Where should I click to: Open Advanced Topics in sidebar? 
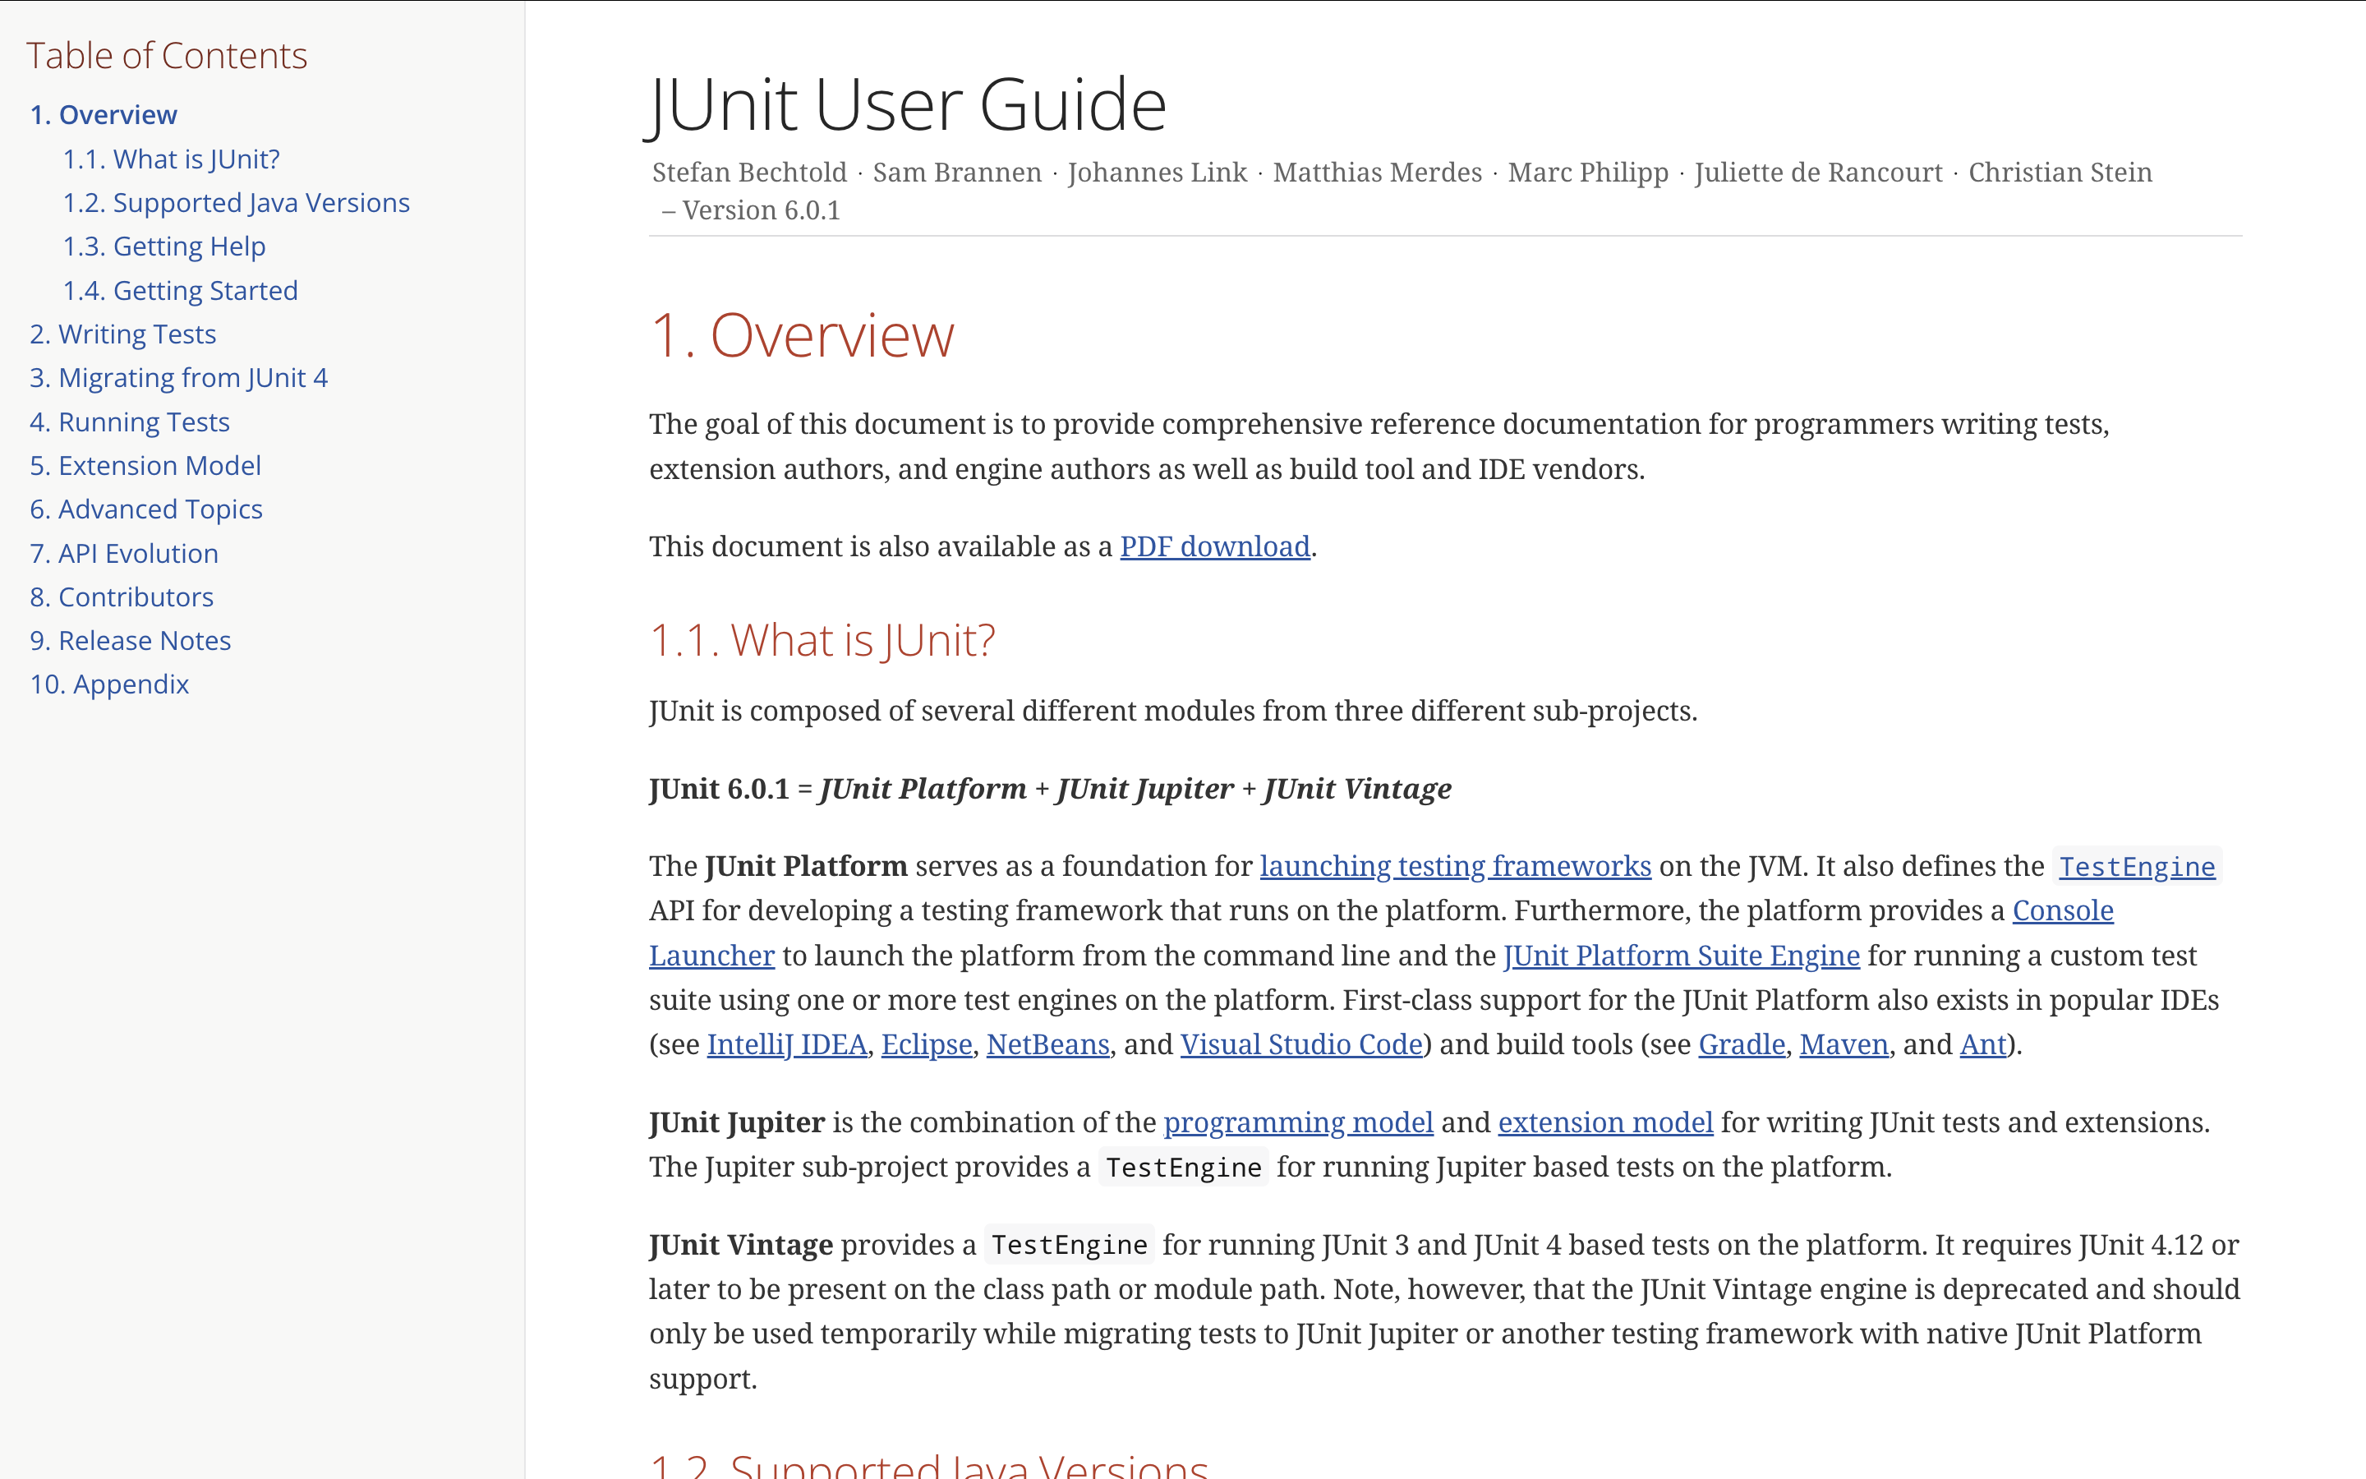point(145,509)
